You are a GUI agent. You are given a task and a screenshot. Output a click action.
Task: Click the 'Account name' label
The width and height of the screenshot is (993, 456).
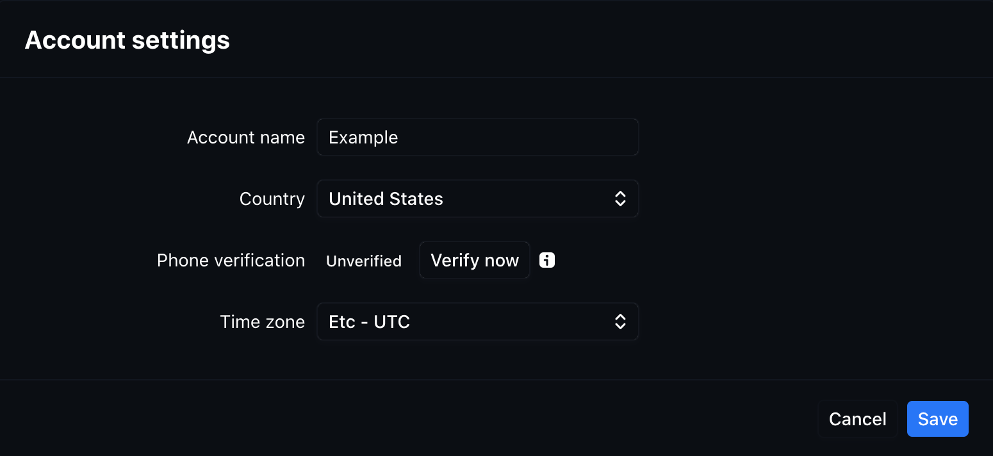click(245, 137)
